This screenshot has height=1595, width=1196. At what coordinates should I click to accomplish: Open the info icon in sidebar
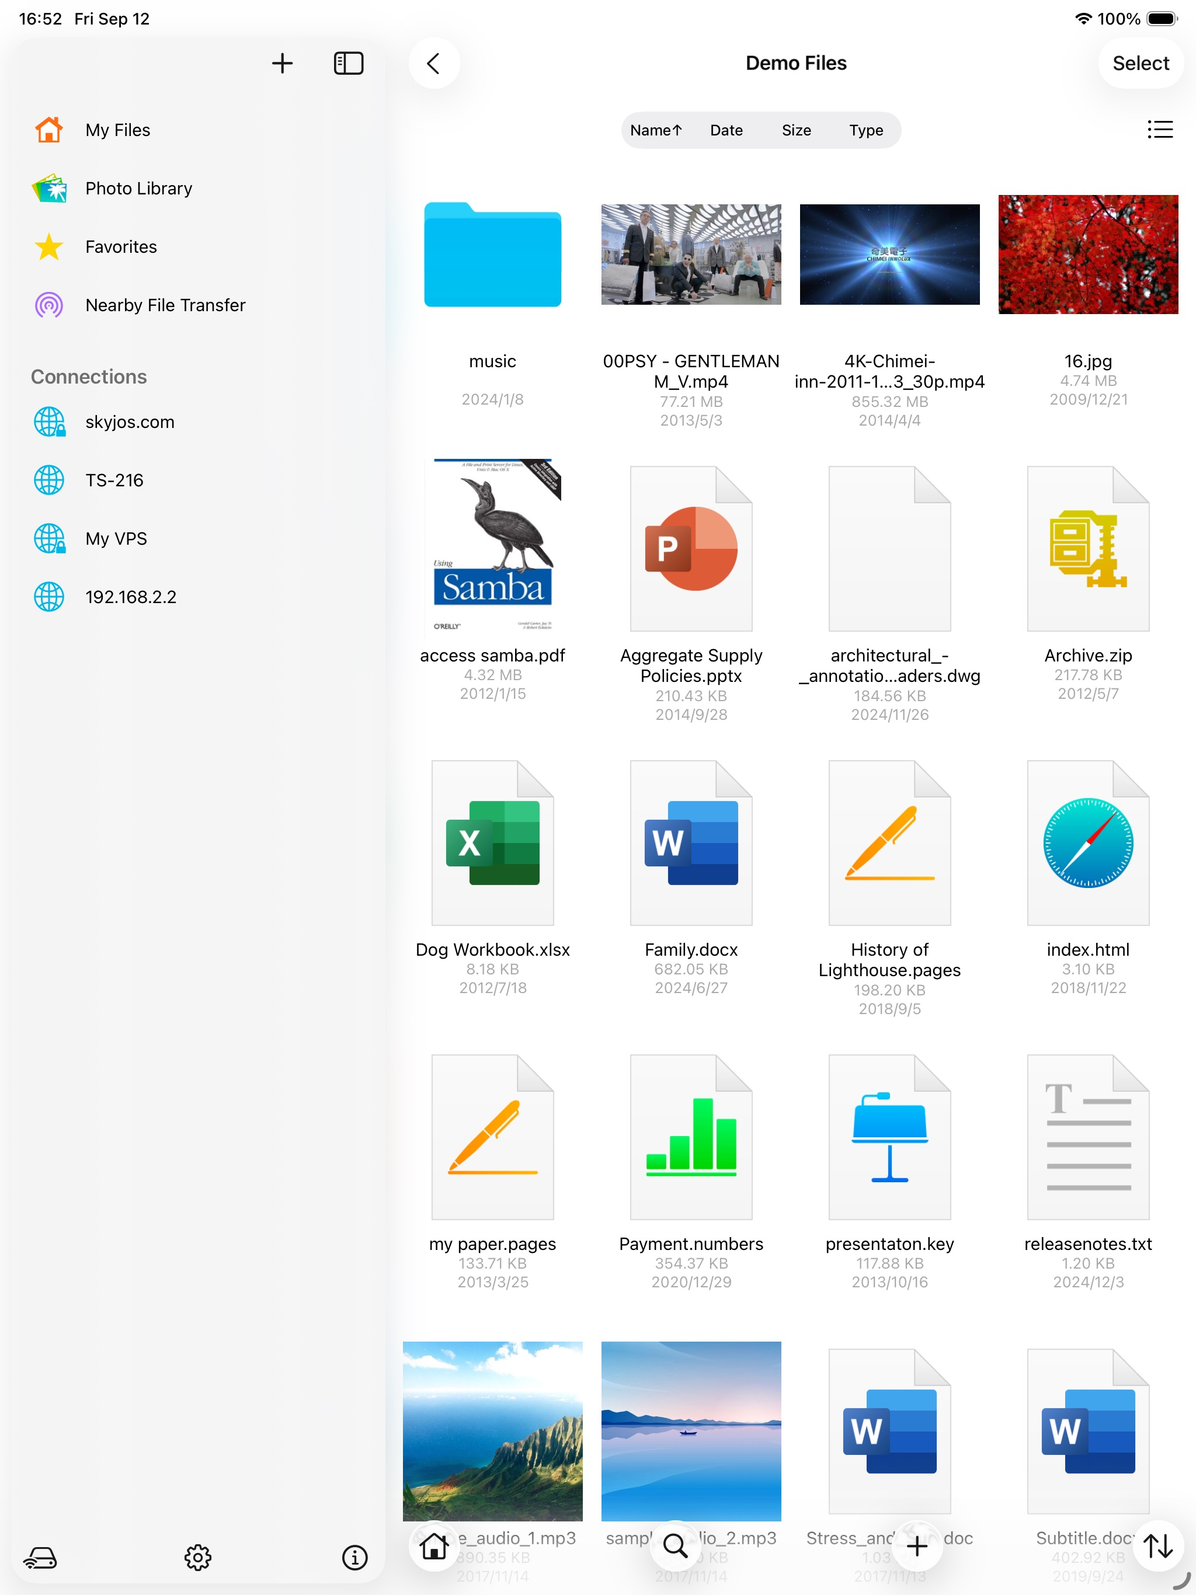pyautogui.click(x=354, y=1558)
